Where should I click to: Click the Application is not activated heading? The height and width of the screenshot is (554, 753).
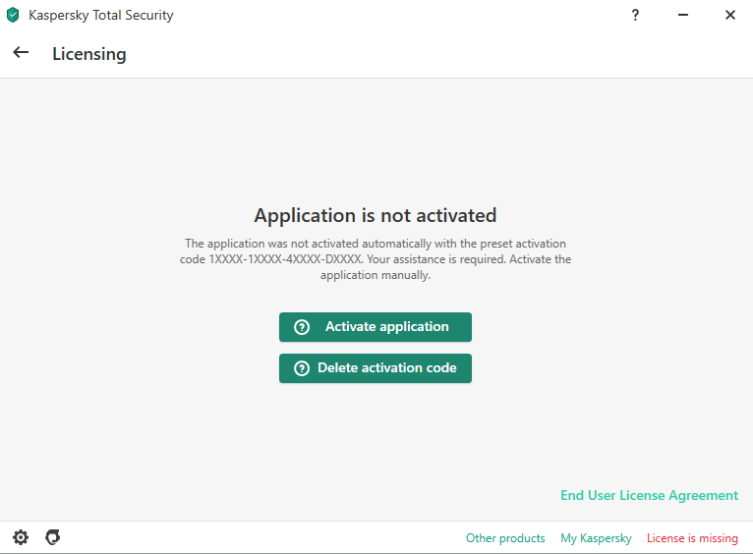coord(376,215)
